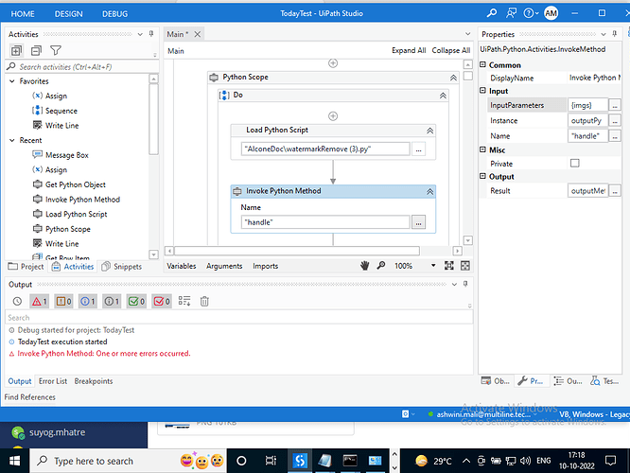Select Get Python Object in Recent
This screenshot has height=473, width=630.
coord(76,184)
